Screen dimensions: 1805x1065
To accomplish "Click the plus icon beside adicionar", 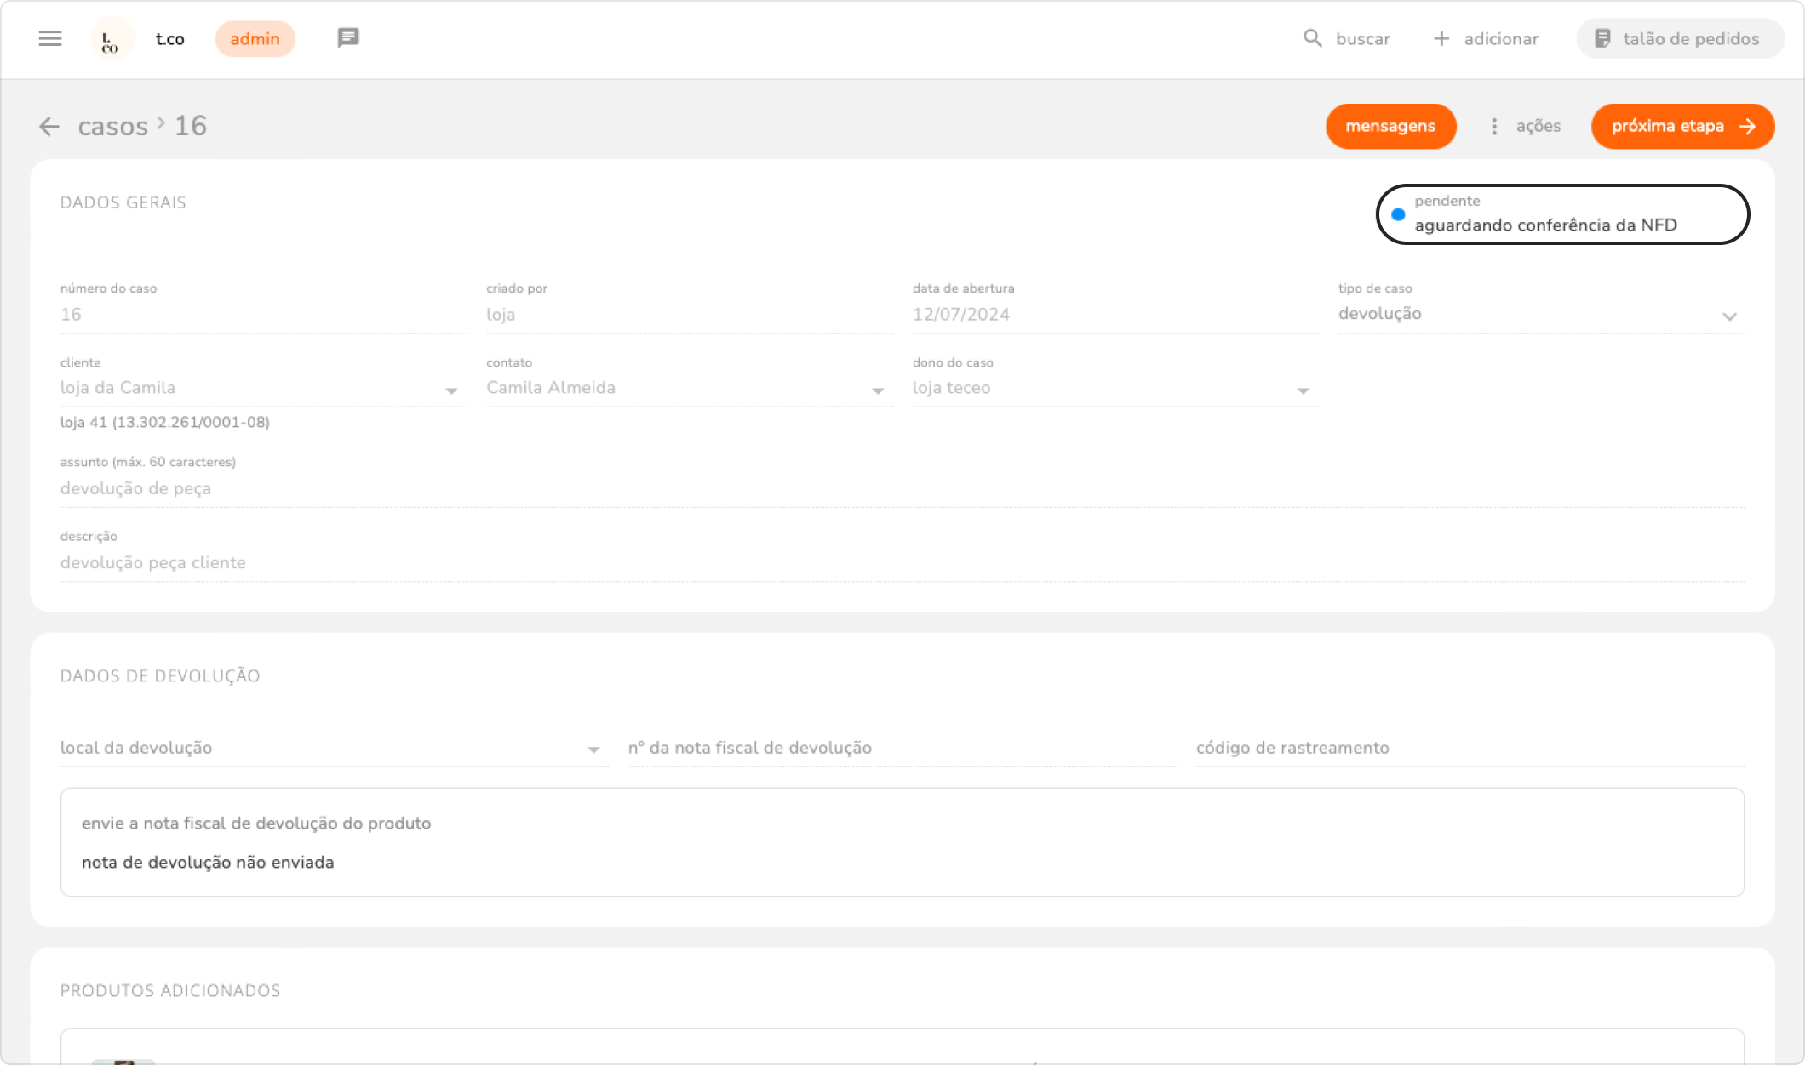I will click(1441, 38).
